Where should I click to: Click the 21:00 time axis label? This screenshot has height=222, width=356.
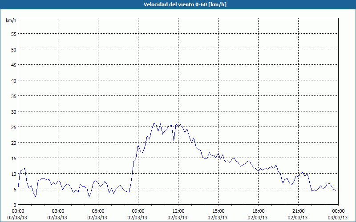pyautogui.click(x=298, y=211)
